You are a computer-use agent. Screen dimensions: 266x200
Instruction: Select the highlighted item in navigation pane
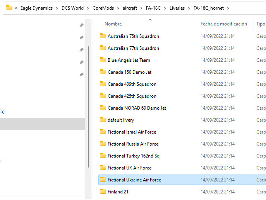click(x=42, y=124)
